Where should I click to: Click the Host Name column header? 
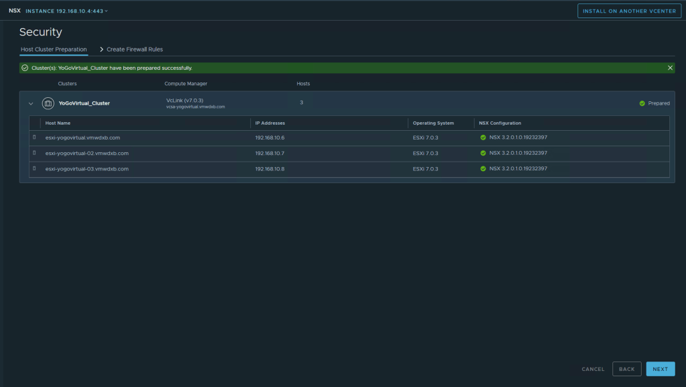click(x=58, y=123)
